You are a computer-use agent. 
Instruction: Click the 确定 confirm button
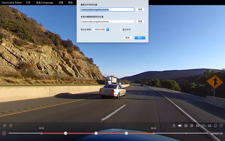[140, 38]
